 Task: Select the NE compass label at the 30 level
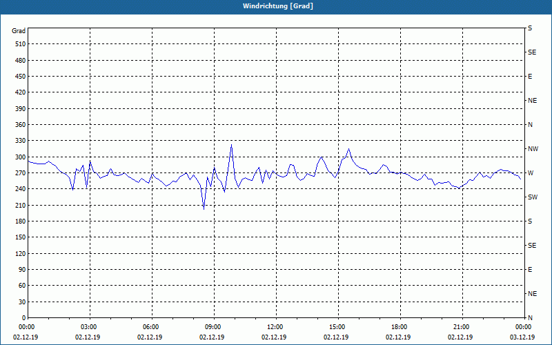[x=532, y=294]
